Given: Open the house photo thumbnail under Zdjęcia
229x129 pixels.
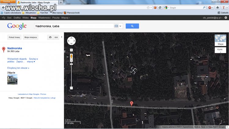Looking at the screenshot, I should point(12,79).
